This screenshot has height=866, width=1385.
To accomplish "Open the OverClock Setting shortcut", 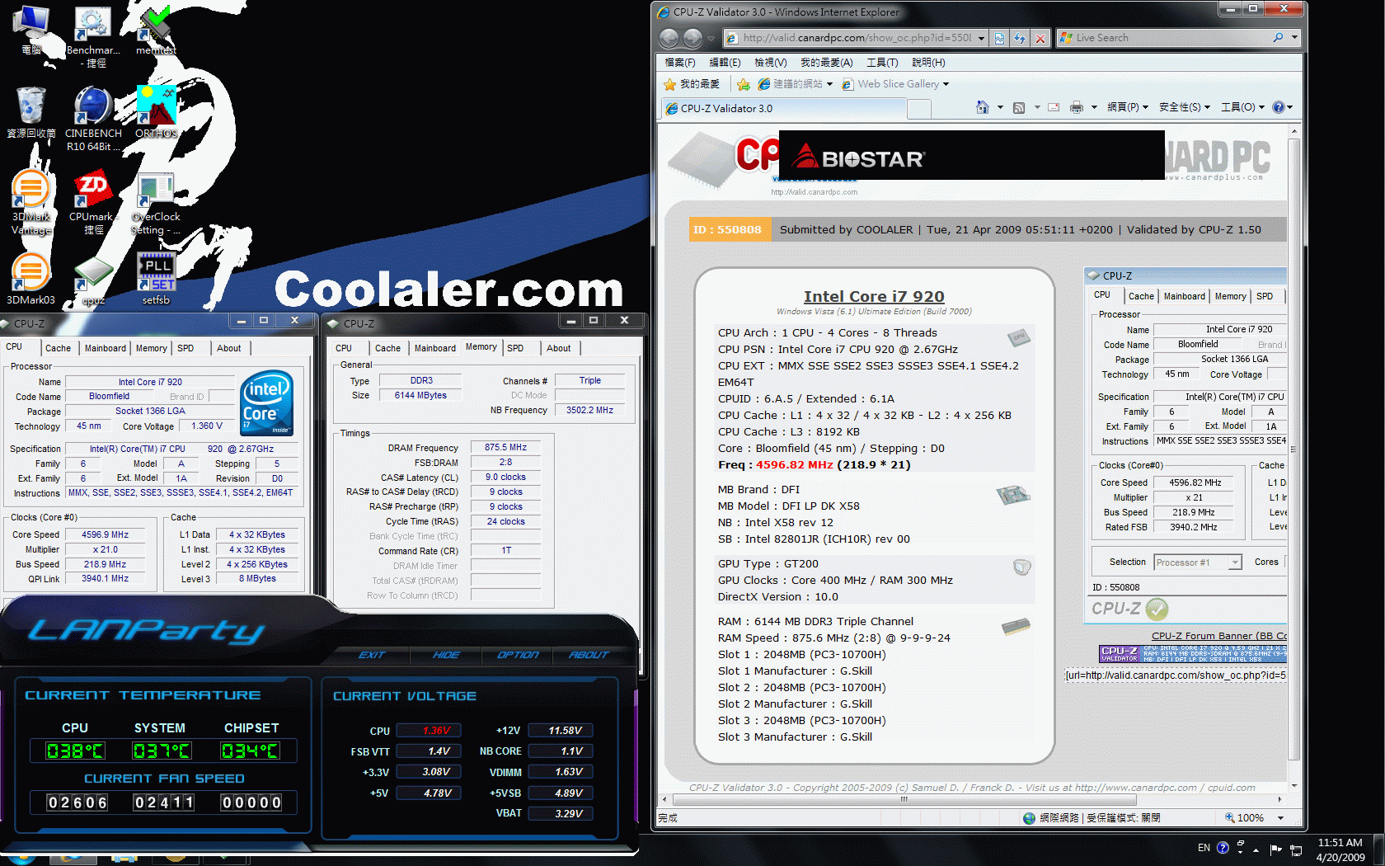I will 156,202.
